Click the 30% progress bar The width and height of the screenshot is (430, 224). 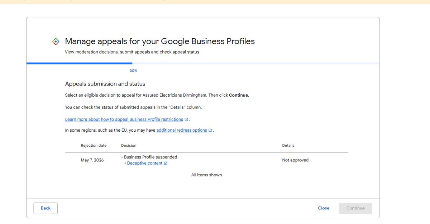point(203,63)
